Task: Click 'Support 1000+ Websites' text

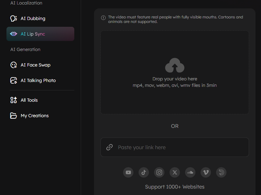Action: tap(174, 187)
